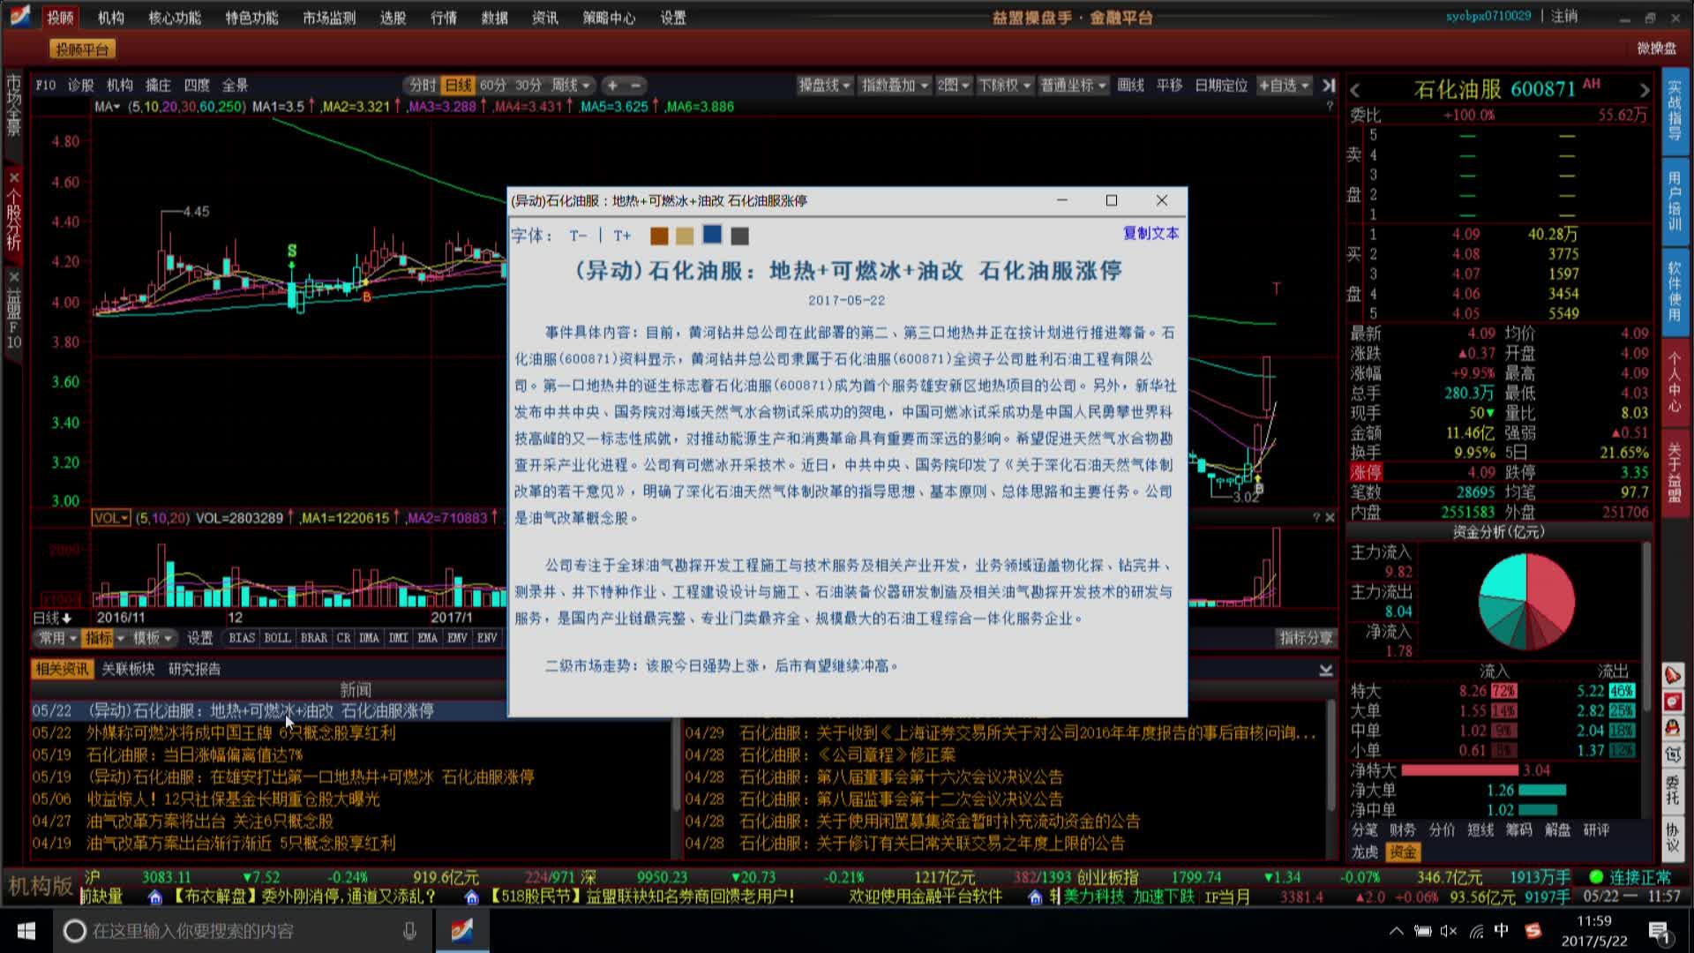Screen dimensions: 1694x953
Task: Select 日线 daily chart period
Action: point(458,86)
